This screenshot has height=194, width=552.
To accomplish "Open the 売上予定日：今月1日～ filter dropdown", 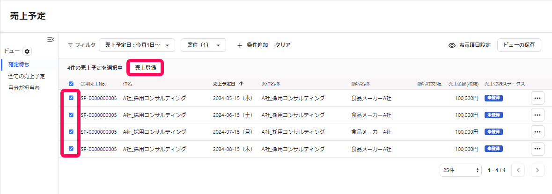I will (x=137, y=45).
